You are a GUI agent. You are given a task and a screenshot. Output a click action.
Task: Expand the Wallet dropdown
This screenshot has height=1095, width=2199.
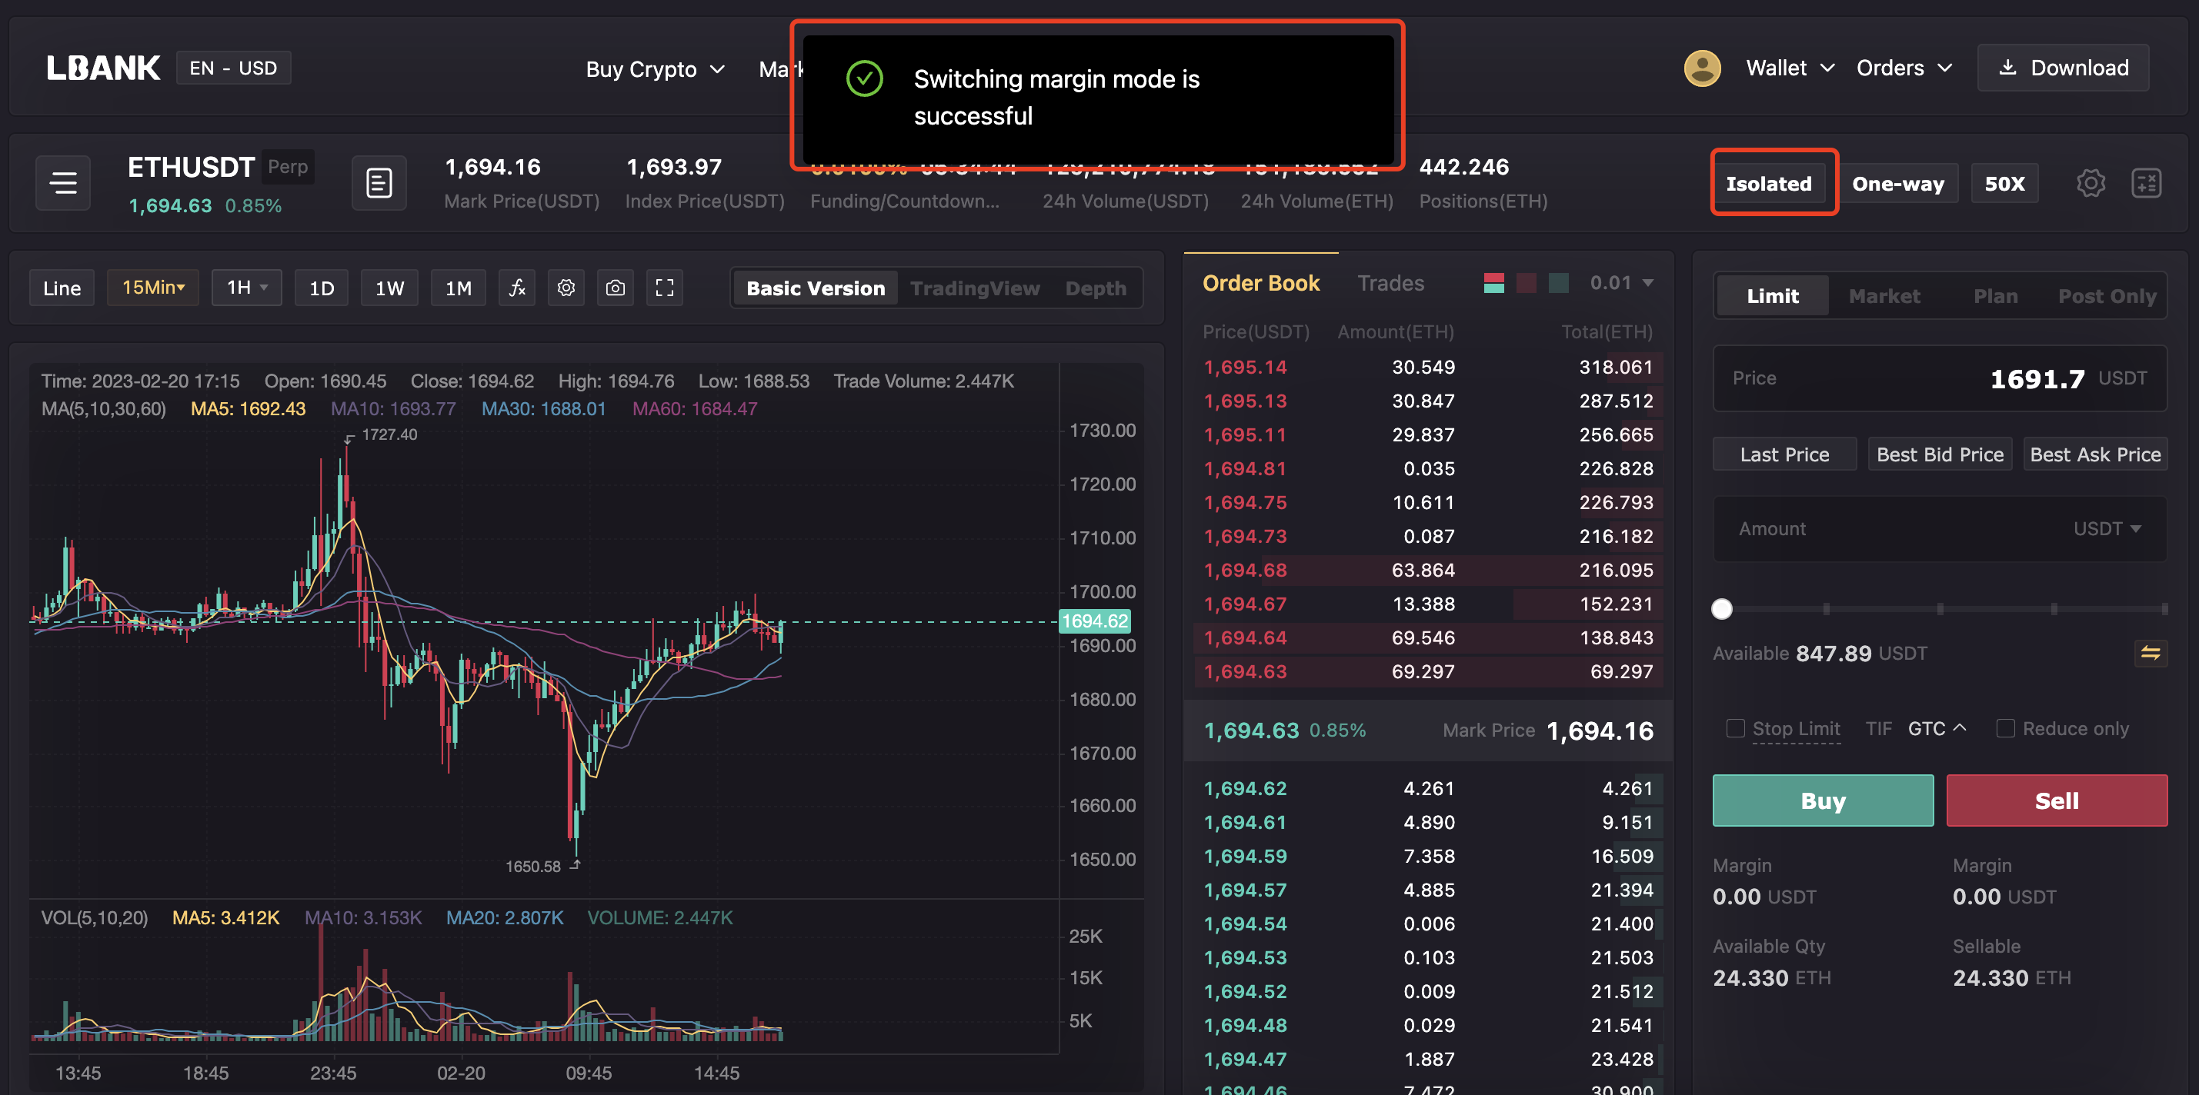coord(1790,68)
